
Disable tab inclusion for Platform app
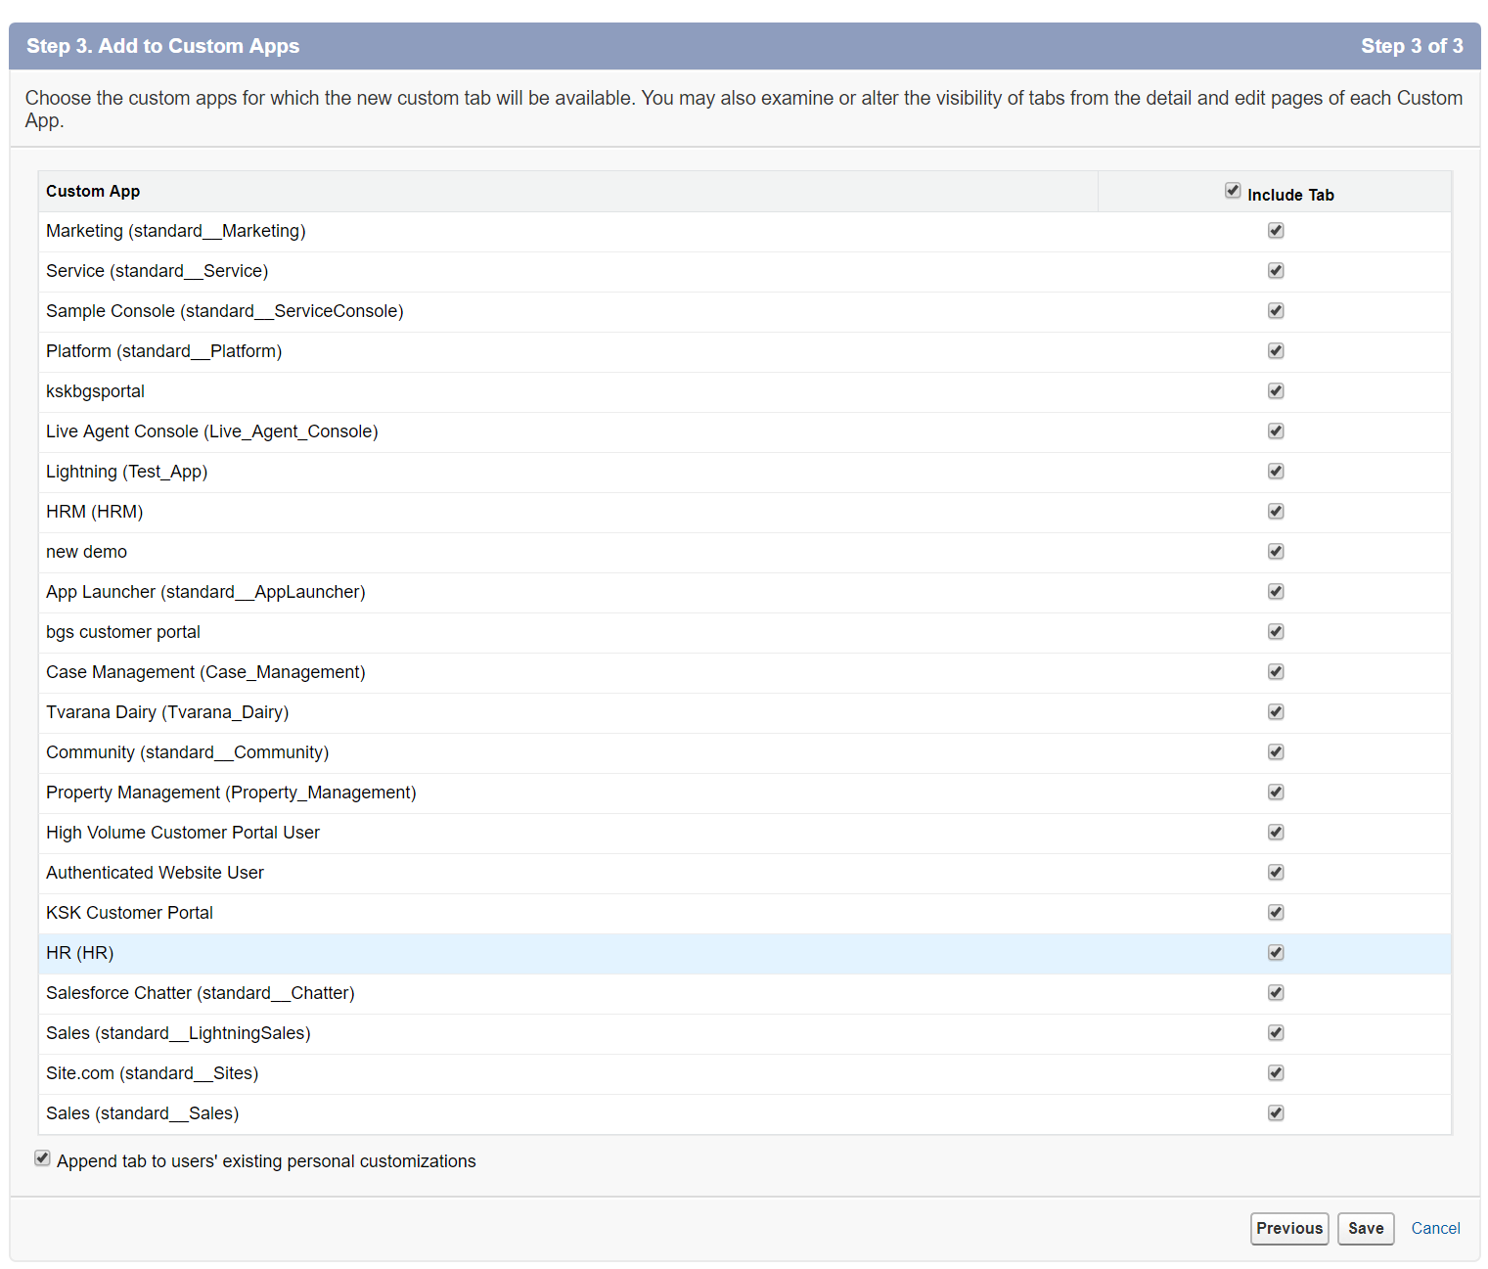coord(1275,350)
